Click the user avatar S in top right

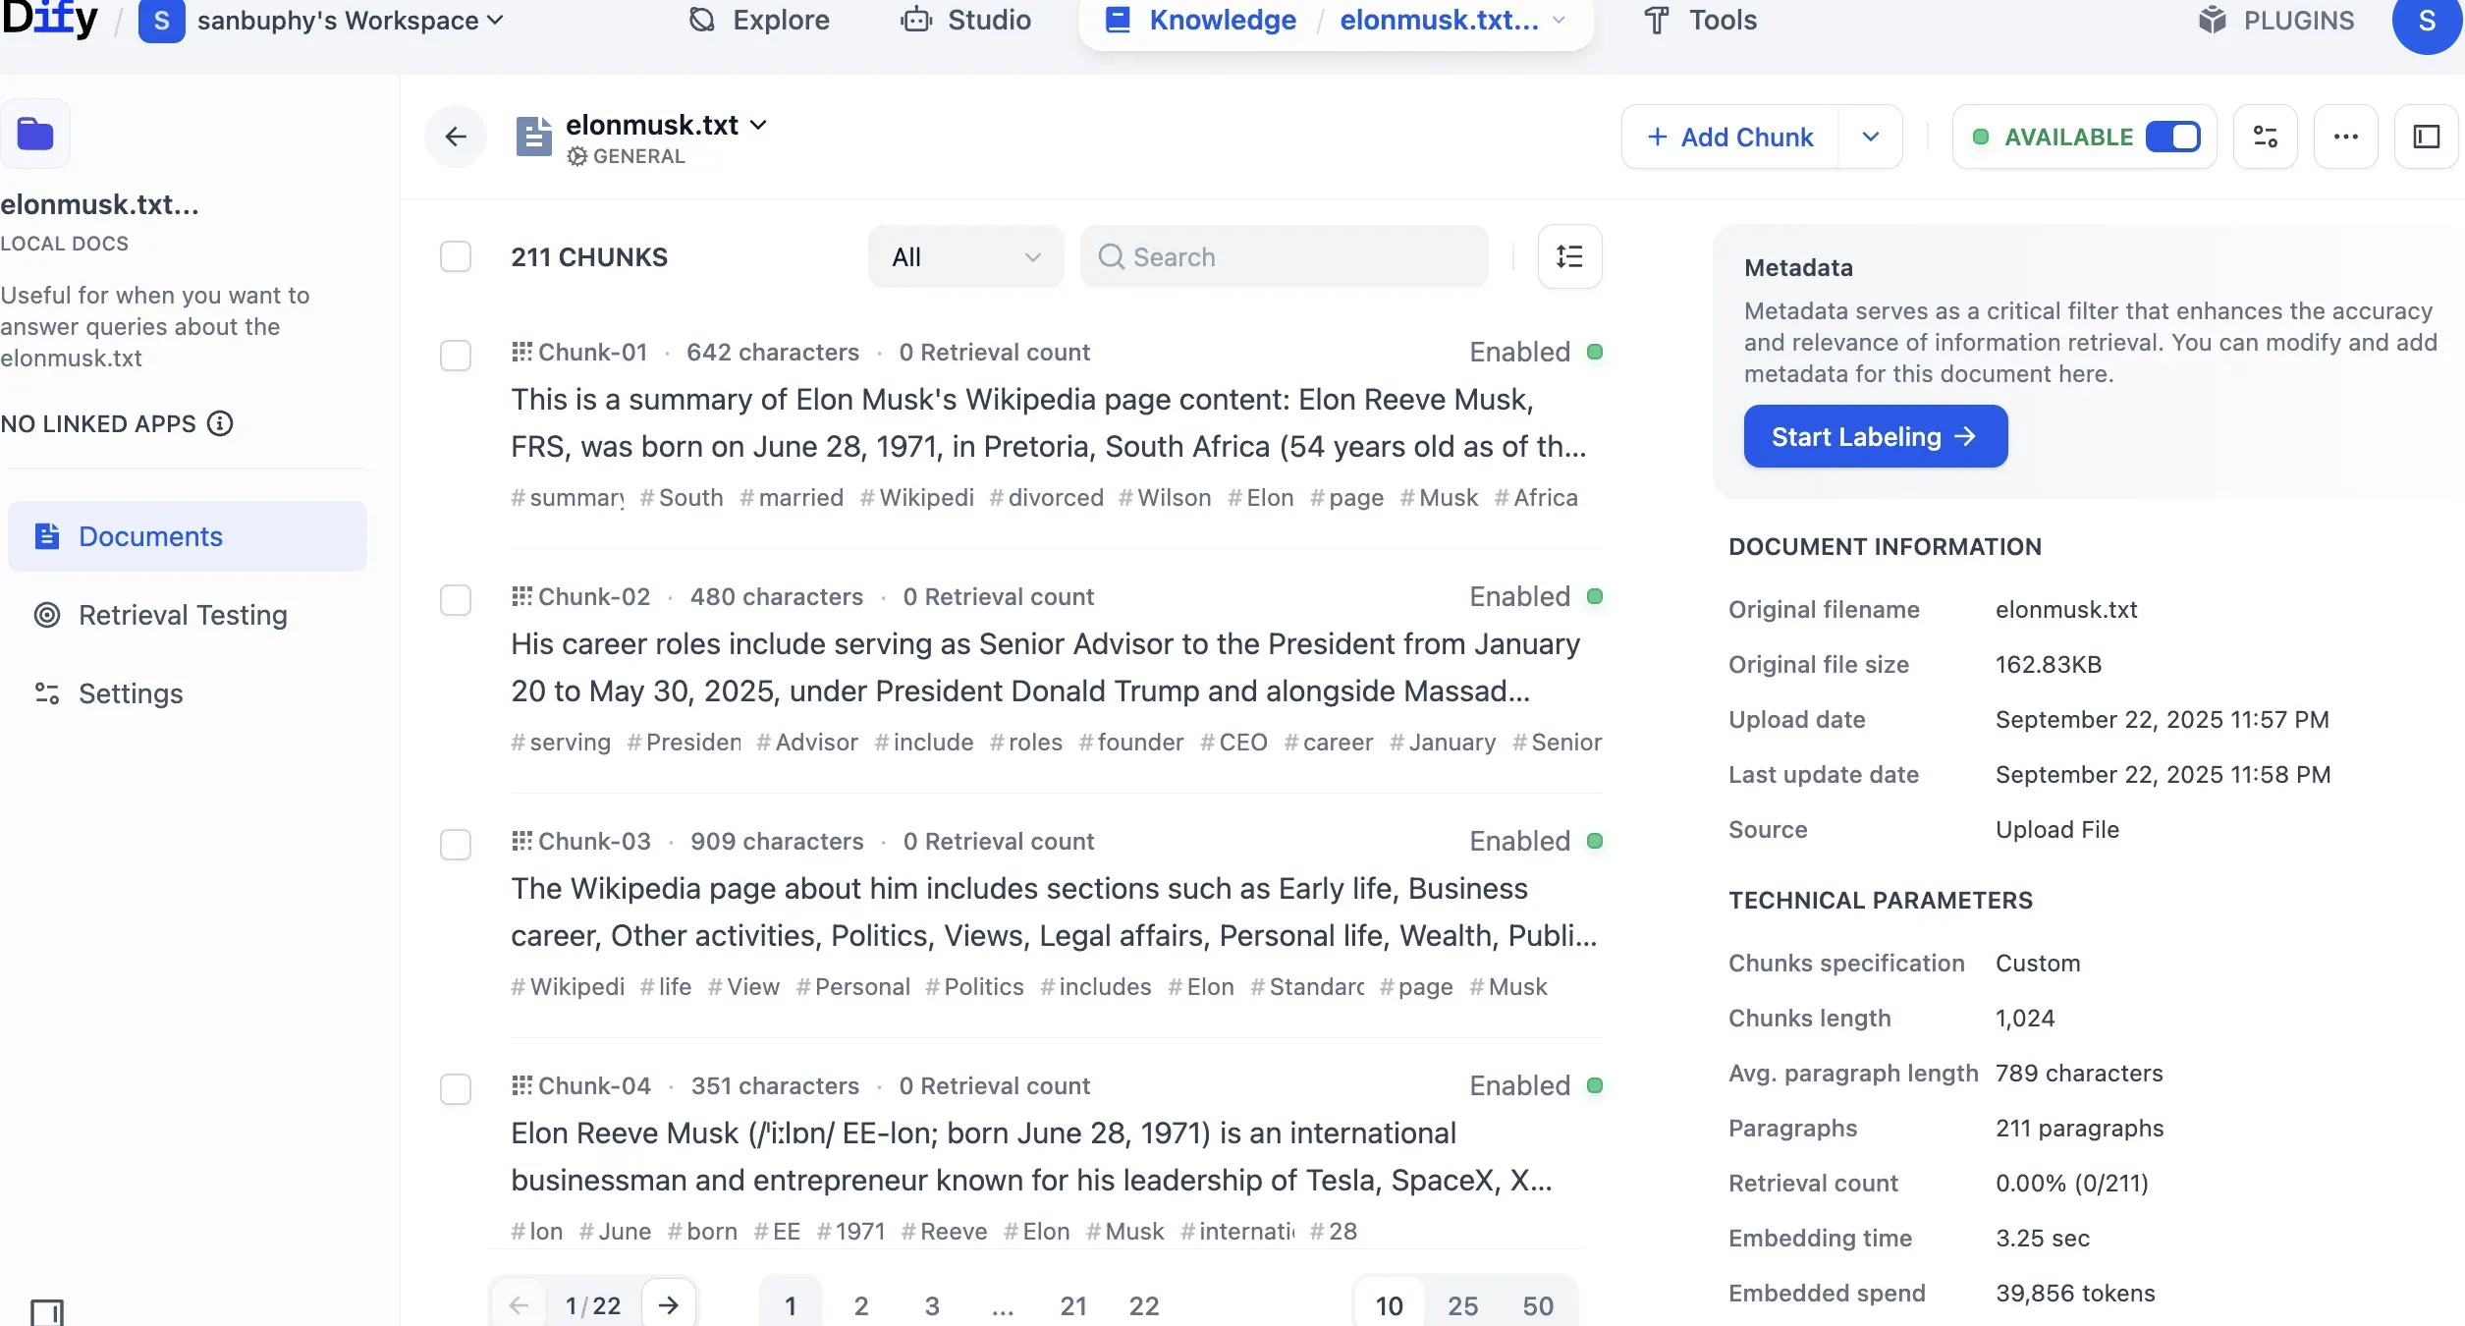pos(2428,21)
